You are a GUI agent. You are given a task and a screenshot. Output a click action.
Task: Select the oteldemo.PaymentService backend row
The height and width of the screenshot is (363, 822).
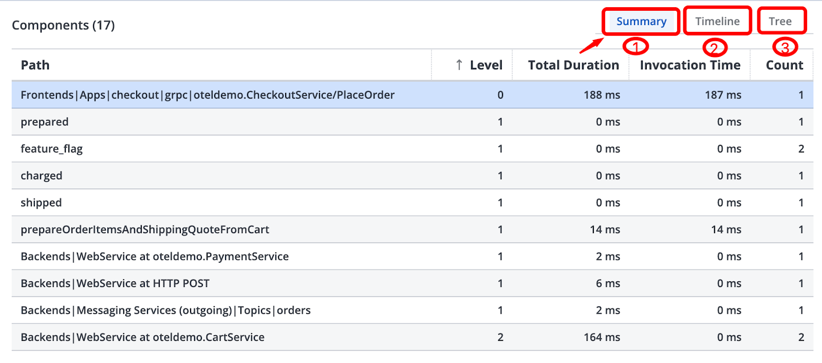tap(155, 257)
